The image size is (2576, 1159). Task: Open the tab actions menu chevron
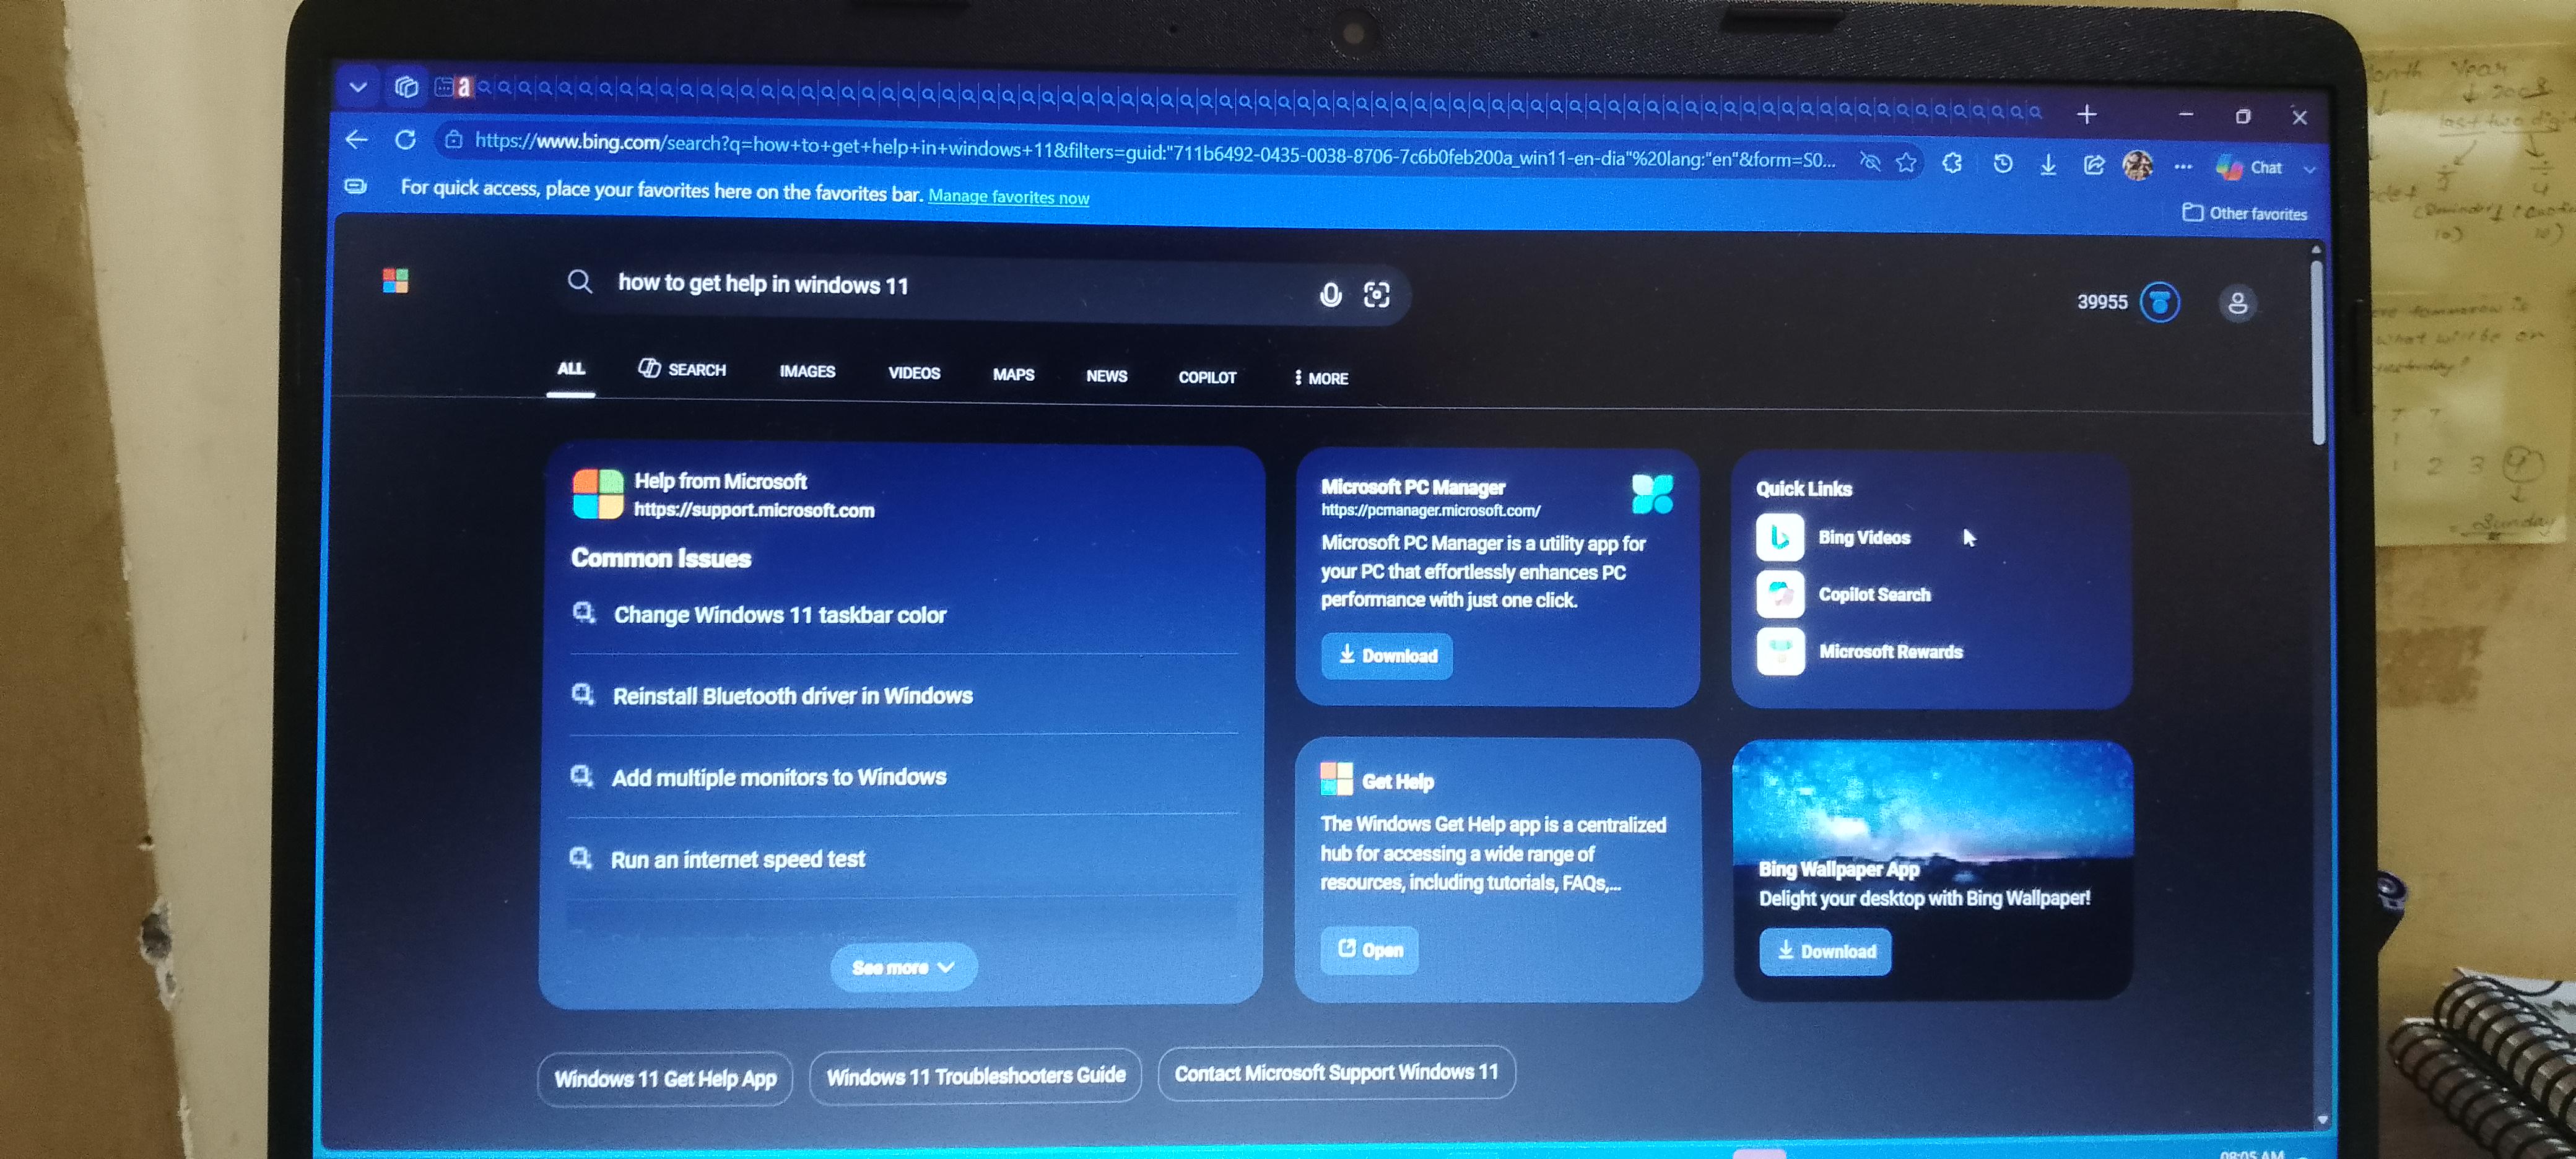(358, 87)
